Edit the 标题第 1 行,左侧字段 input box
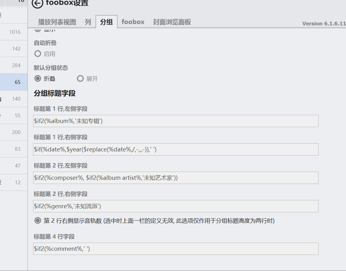Viewport: 346px width, 271px height. click(176, 121)
